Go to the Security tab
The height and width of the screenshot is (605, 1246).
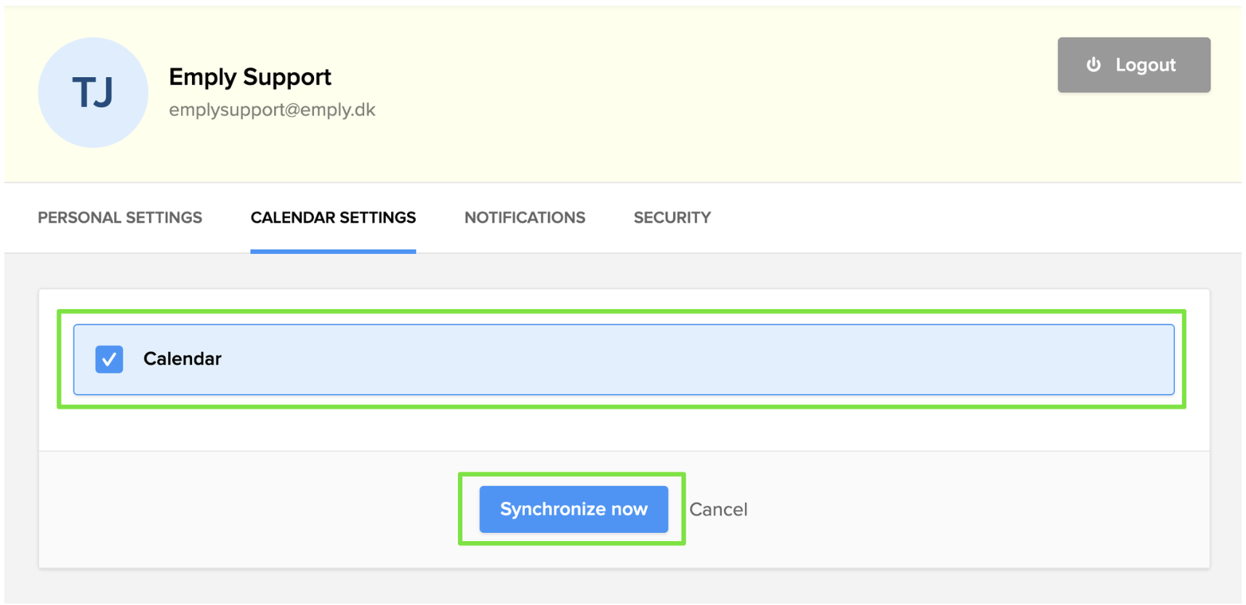[672, 217]
